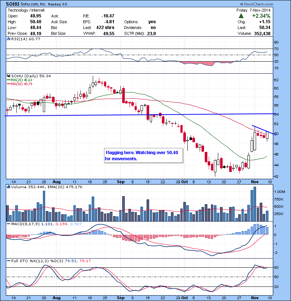Click the Sohu.com, Inc. company name

click(x=33, y=4)
